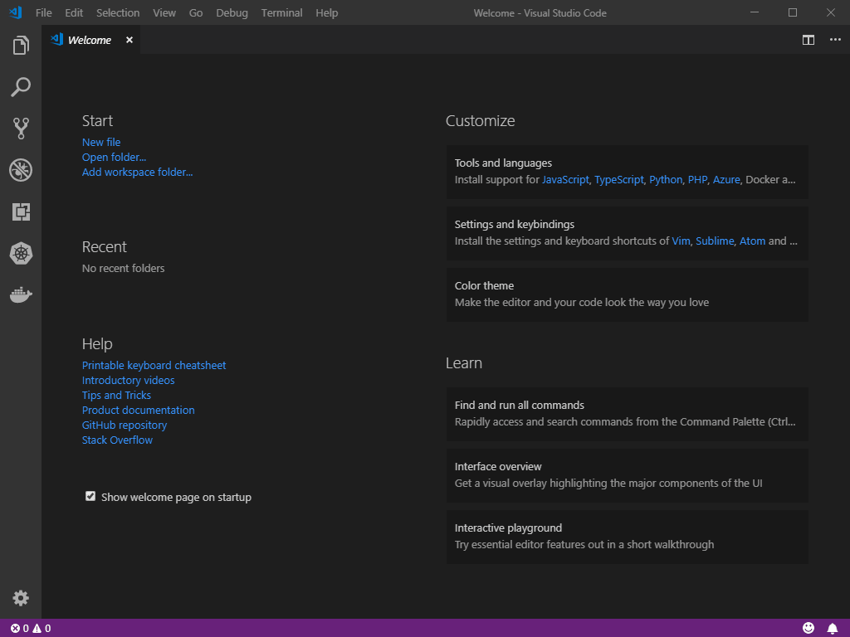Open the Terminal menu
This screenshot has height=637, width=850.
(x=282, y=12)
